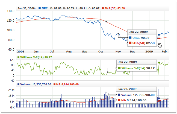Select the red SMA data point marker on crosshair
This screenshot has width=177, height=114.
tap(159, 39)
